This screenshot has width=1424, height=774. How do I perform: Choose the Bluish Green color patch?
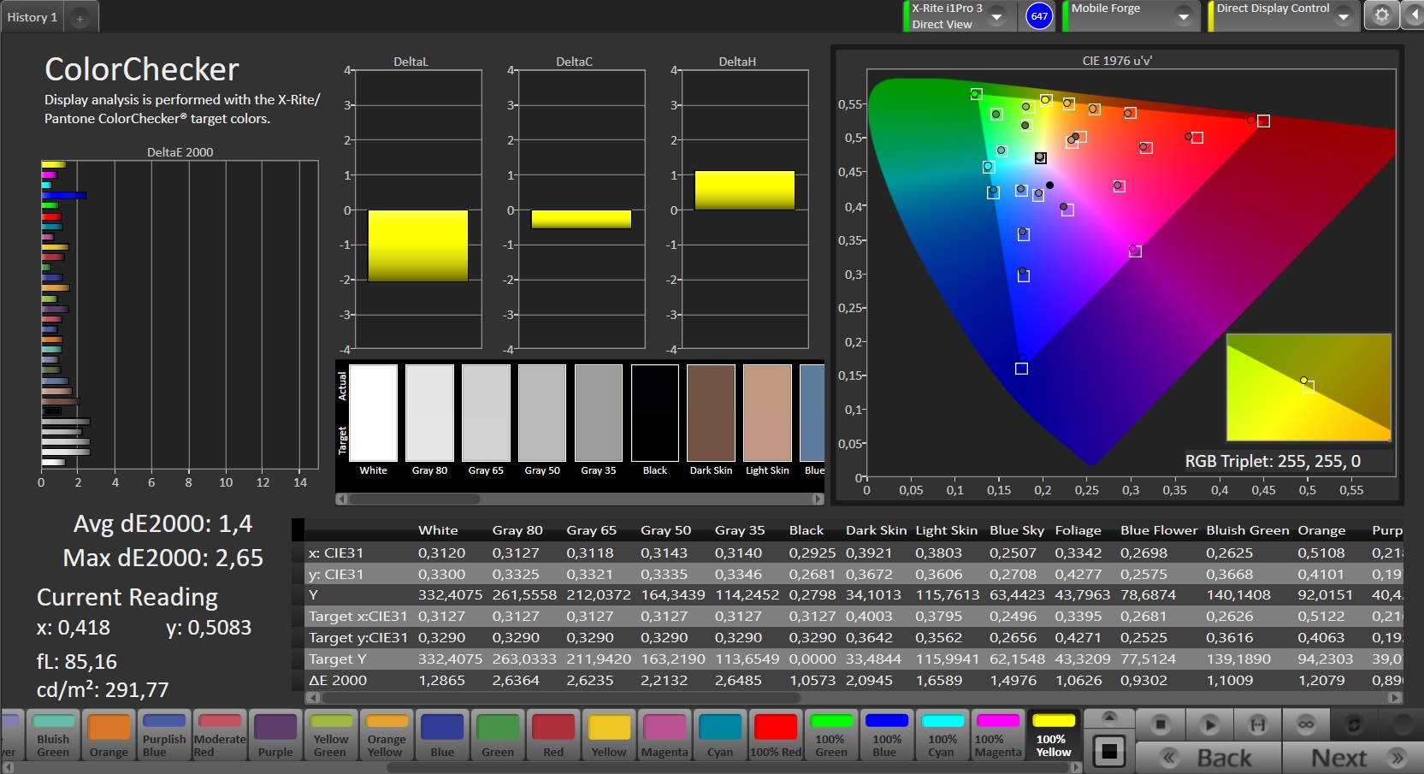click(x=53, y=736)
